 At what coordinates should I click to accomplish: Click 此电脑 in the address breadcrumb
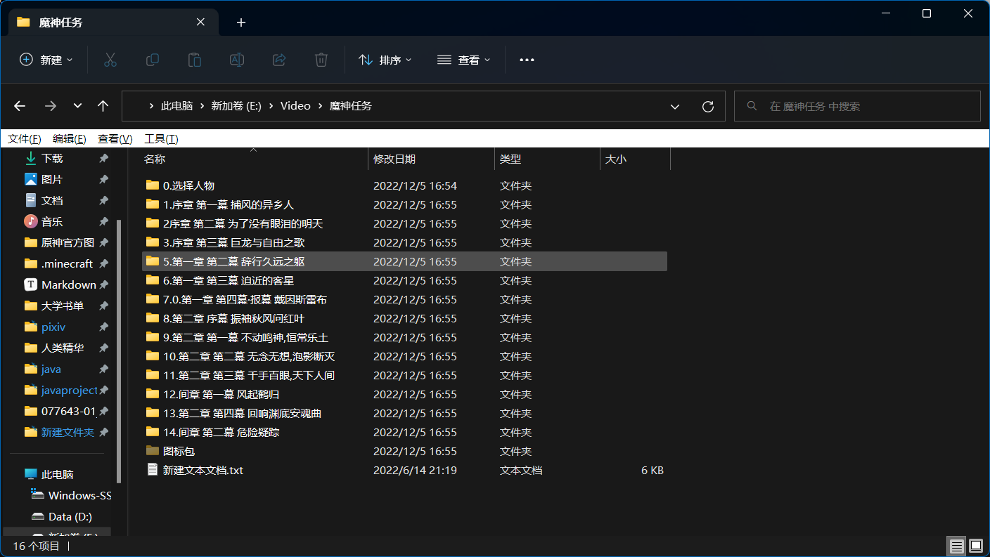point(176,106)
